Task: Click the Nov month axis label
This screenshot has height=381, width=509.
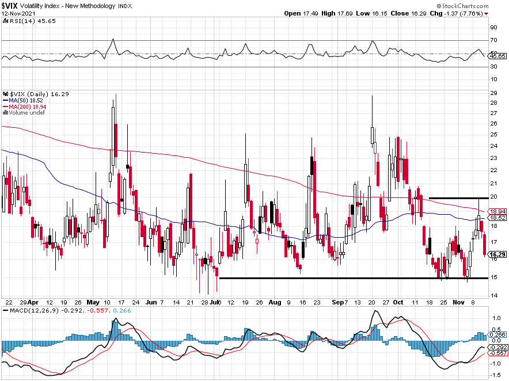Action: pos(458,302)
